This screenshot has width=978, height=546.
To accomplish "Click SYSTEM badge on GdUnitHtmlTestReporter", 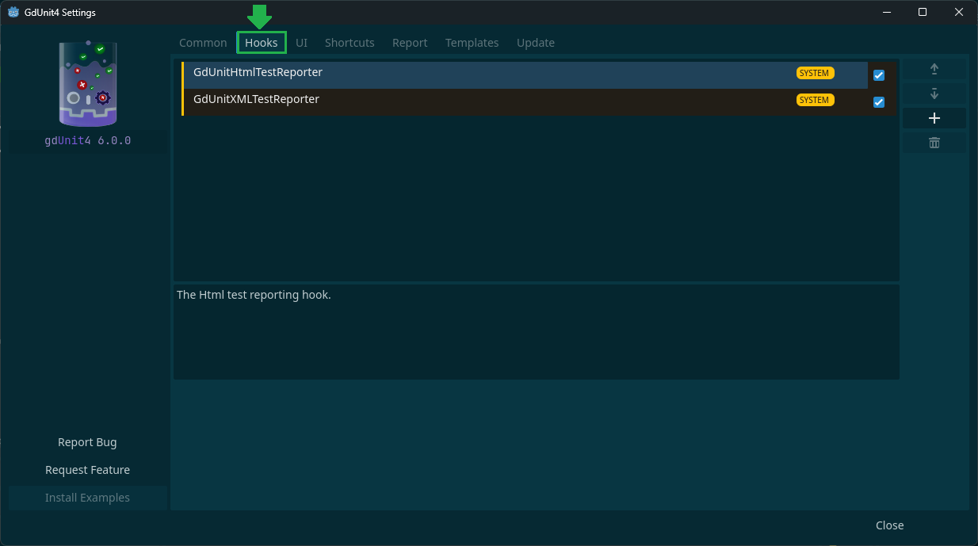I will coord(814,73).
